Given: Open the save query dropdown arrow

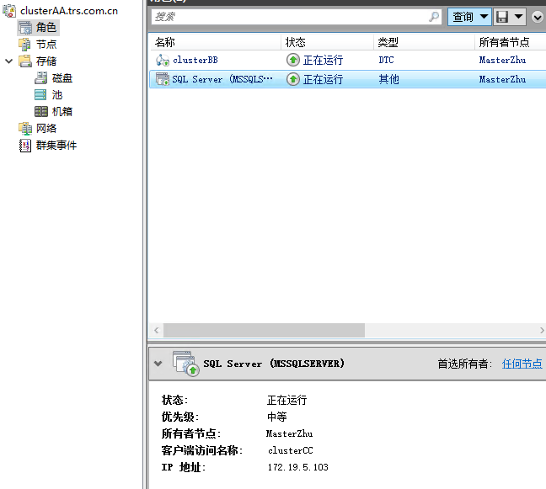Looking at the screenshot, I should tap(518, 16).
